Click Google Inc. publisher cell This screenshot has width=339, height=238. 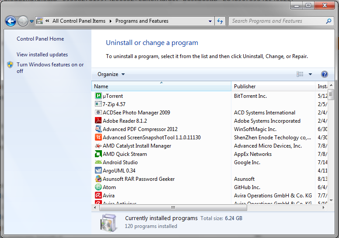[x=247, y=162]
